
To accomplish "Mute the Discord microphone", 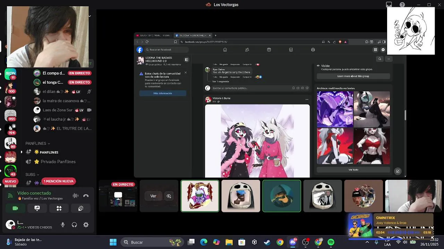I will [63, 225].
